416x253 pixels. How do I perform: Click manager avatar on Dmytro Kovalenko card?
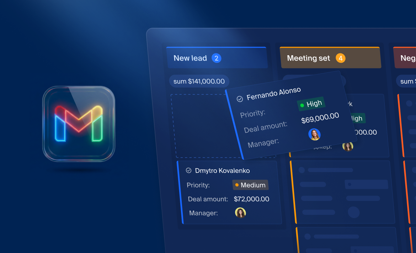pos(240,213)
